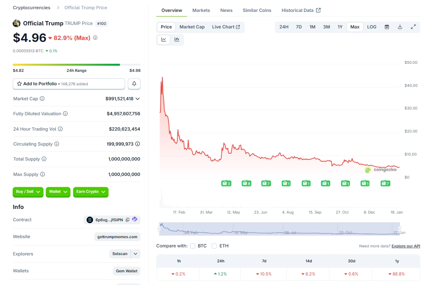
Task: Expand chart to fullscreen with diagonal arrows icon
Action: [x=413, y=27]
